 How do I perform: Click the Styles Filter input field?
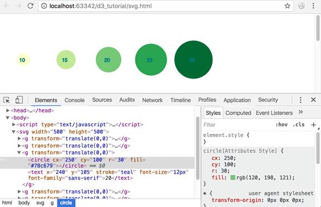(x=237, y=125)
